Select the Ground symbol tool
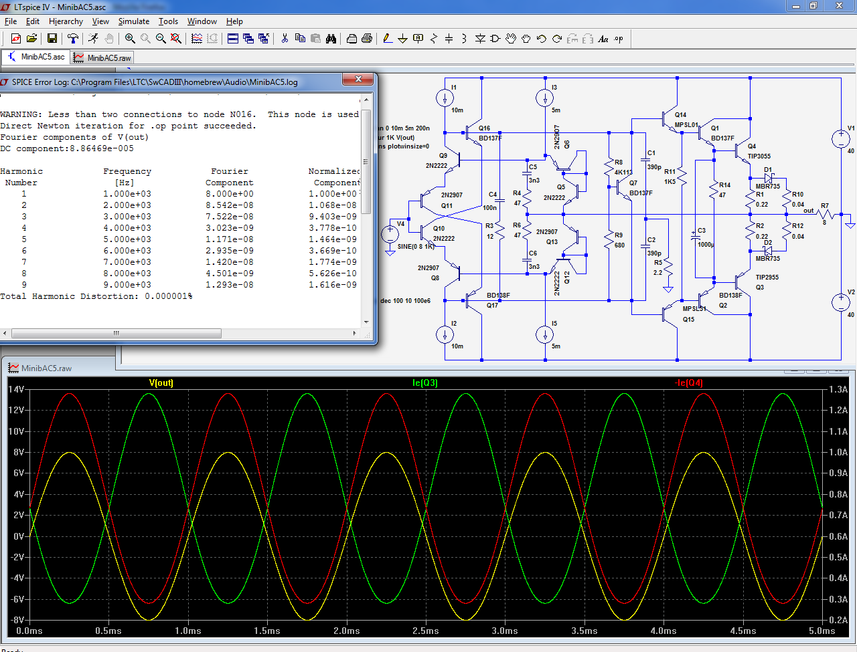Viewport: 857px width, 652px height. 403,39
